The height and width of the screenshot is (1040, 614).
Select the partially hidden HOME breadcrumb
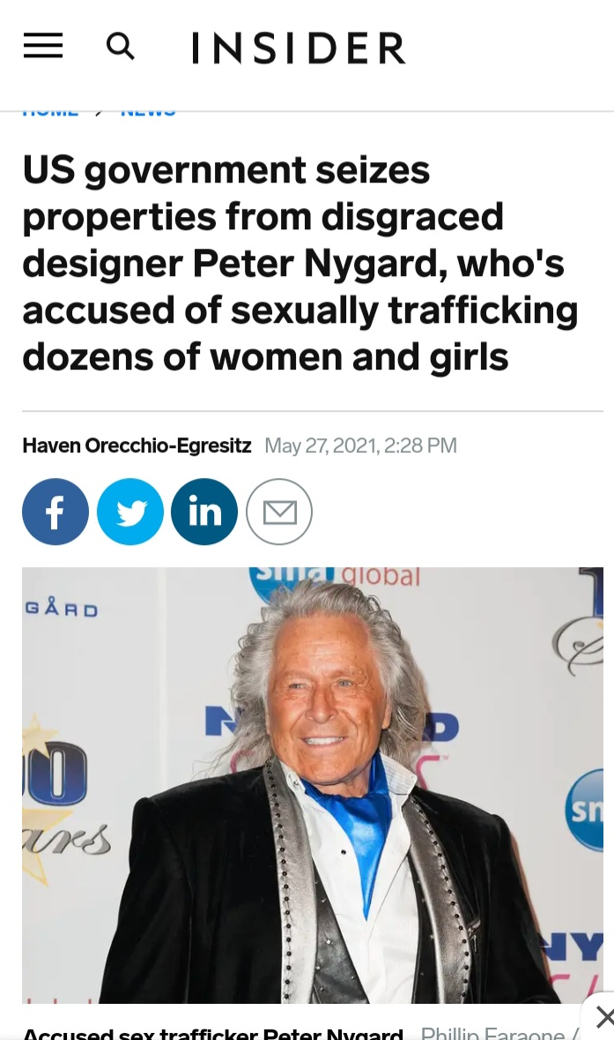50,114
